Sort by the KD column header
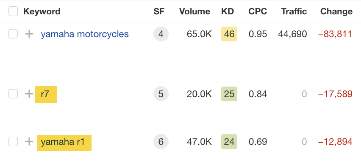This screenshot has width=361, height=163. [228, 11]
